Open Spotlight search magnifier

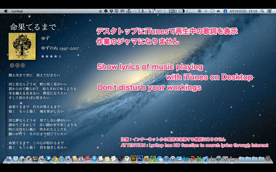[262, 11]
